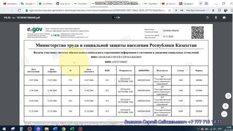Reload the egov.kz page

[19, 11]
